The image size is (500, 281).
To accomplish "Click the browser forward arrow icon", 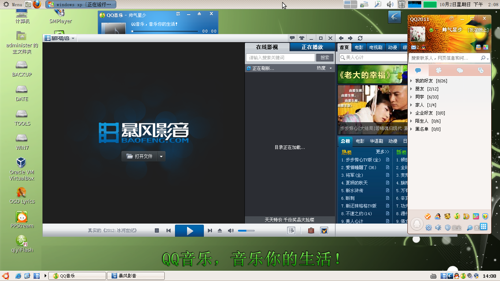I will click(x=350, y=38).
